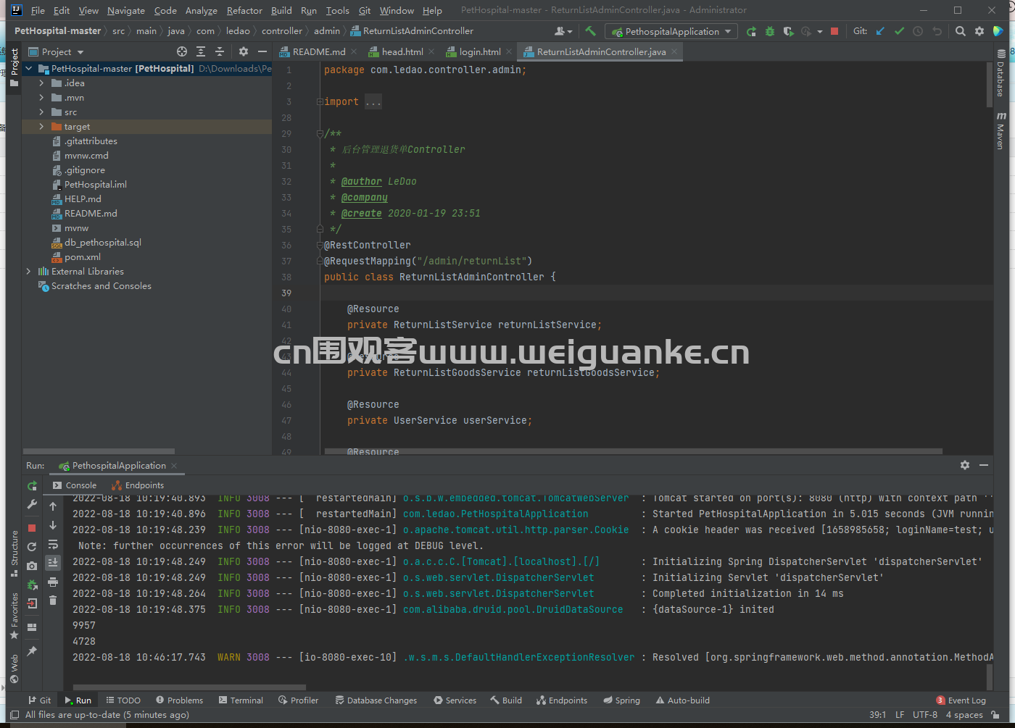Image resolution: width=1015 pixels, height=728 pixels.
Task: Click down-arrow stack trace navigation icon
Action: [x=53, y=525]
